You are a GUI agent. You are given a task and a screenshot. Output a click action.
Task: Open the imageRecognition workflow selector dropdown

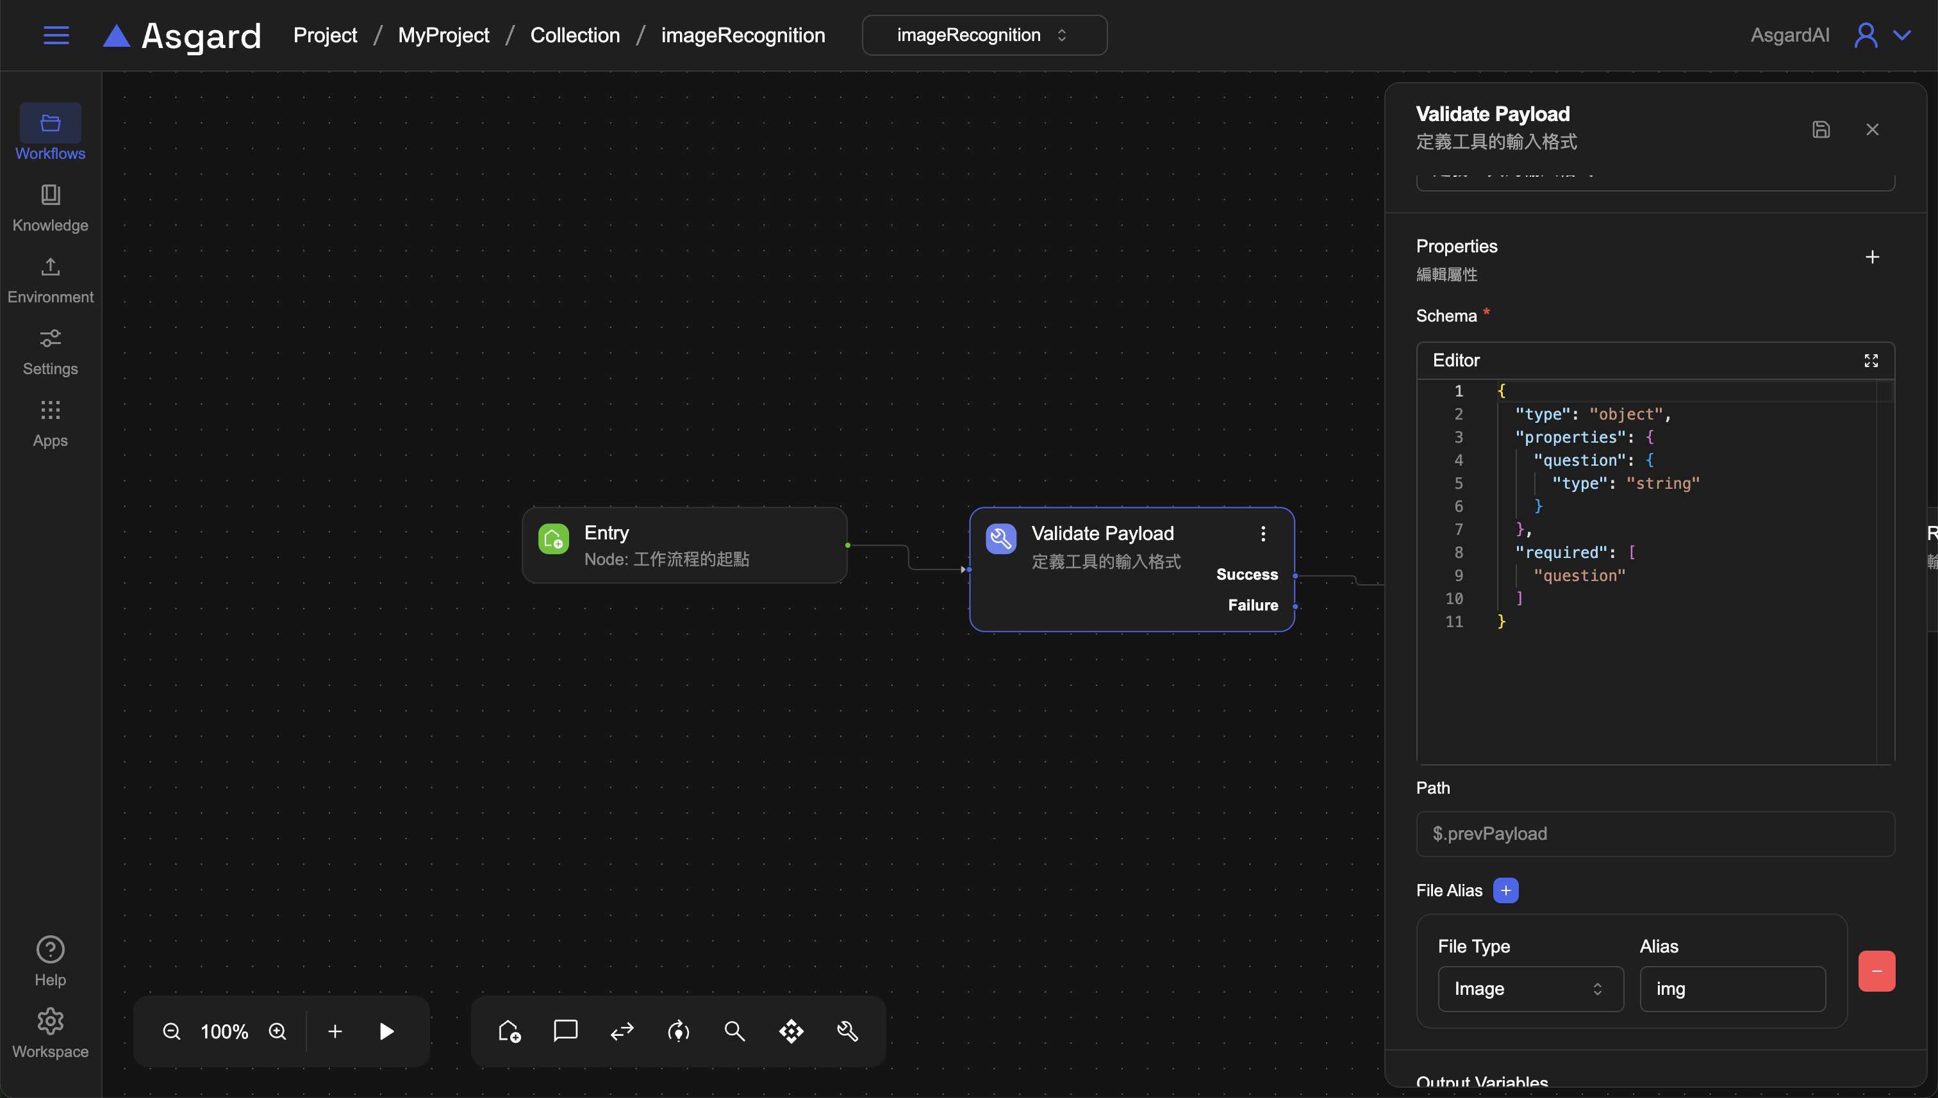click(x=984, y=35)
